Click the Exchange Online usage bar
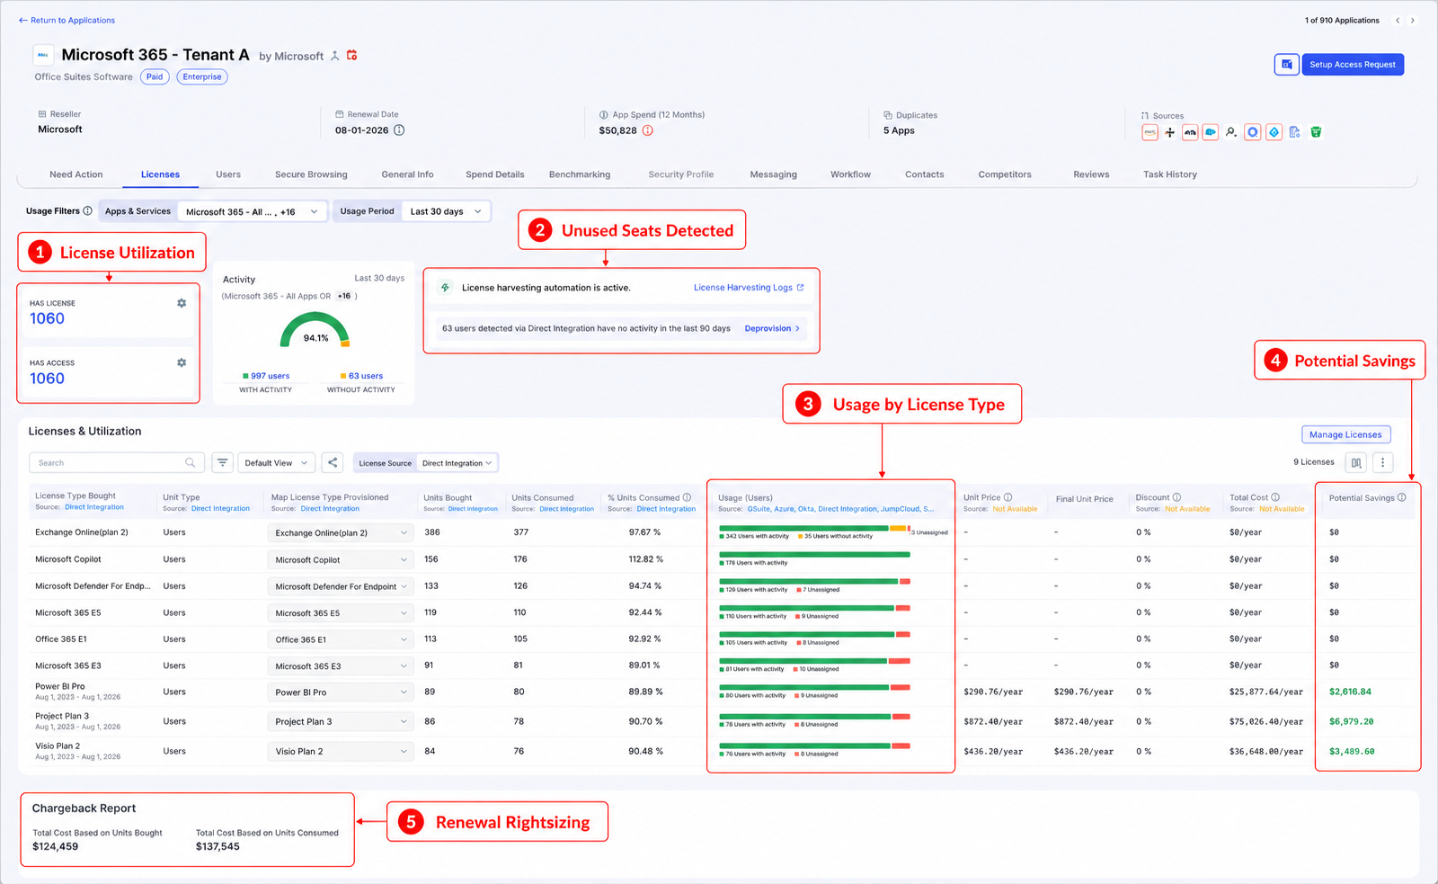Viewport: 1438px width, 884px height. 815,529
